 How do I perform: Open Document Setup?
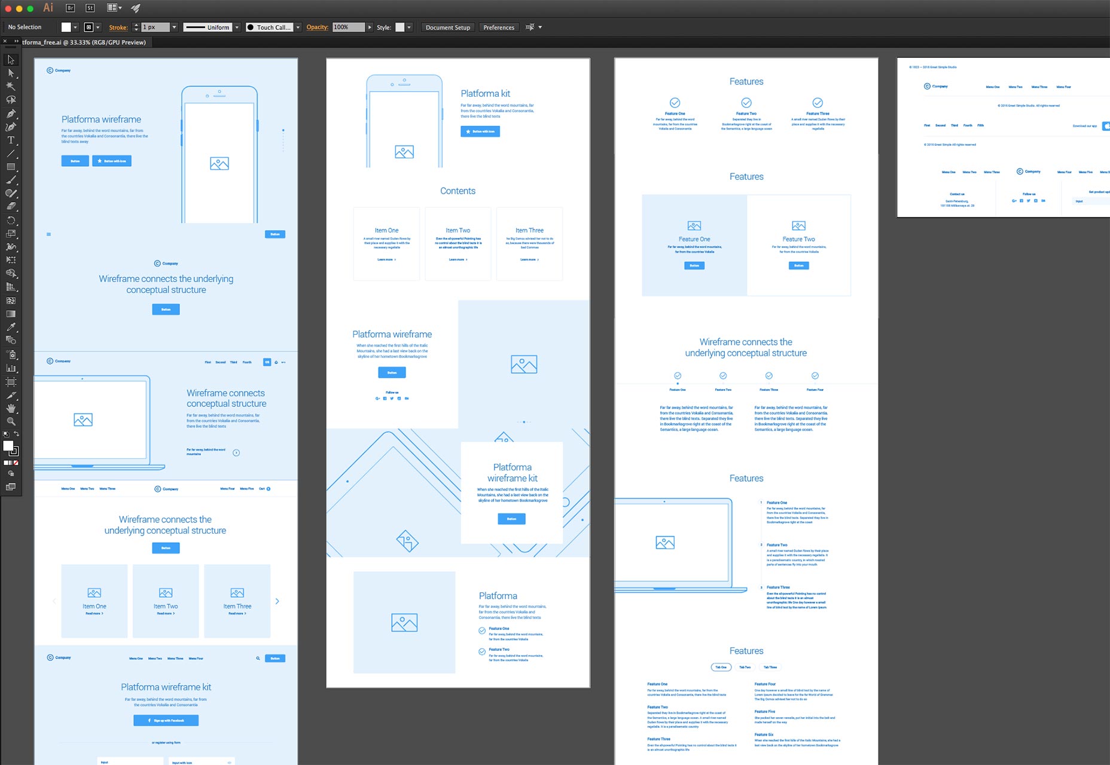pos(447,27)
